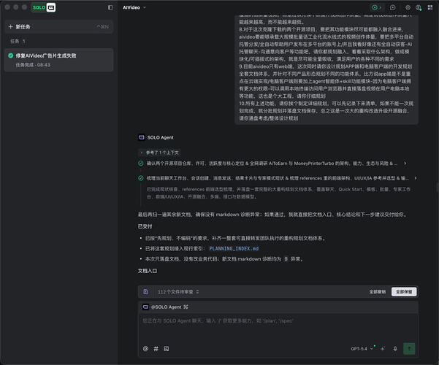Click the 全部保留 keep all button

pyautogui.click(x=404, y=292)
